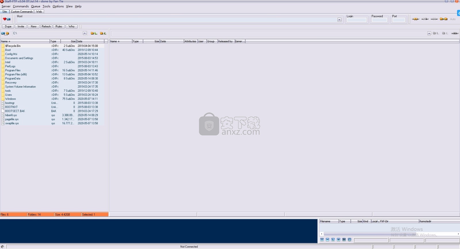Switch to the Web tab
This screenshot has height=249, width=460.
(x=39, y=12)
